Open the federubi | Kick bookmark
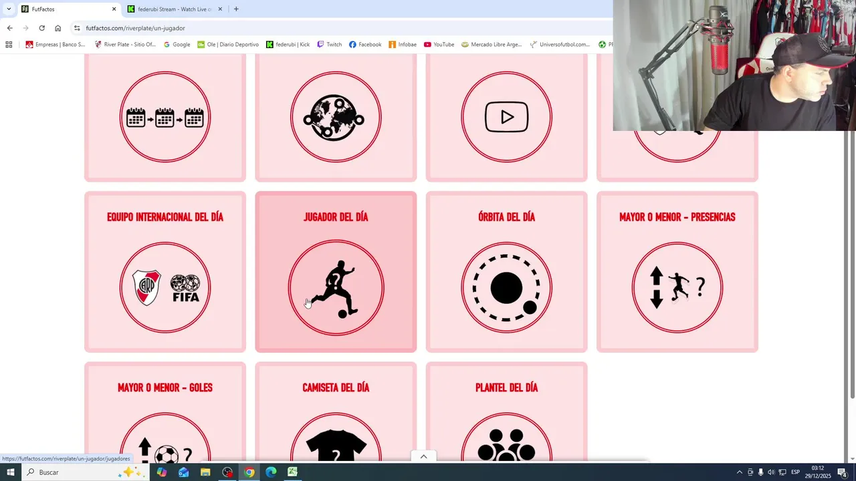This screenshot has width=856, height=481. (288, 45)
